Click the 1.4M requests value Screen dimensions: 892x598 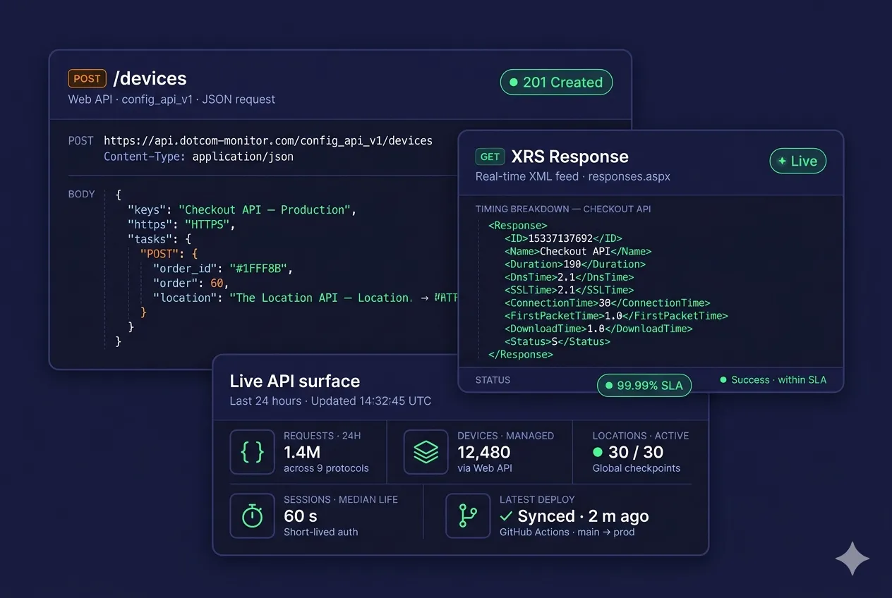coord(302,452)
